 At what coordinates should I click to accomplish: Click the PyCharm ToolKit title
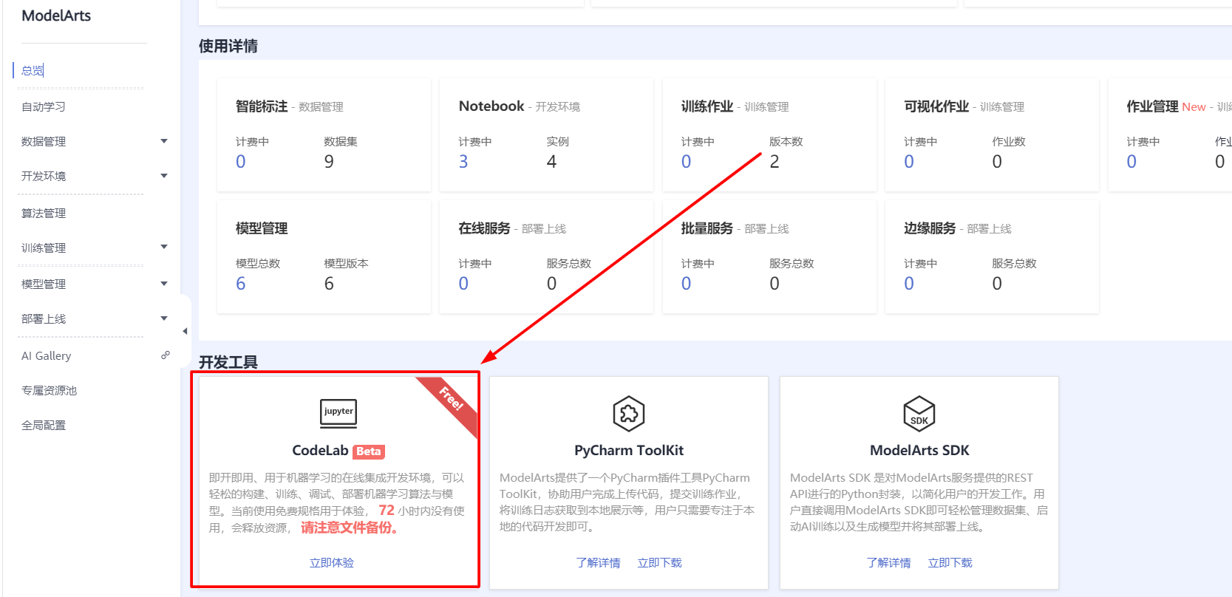coord(629,451)
